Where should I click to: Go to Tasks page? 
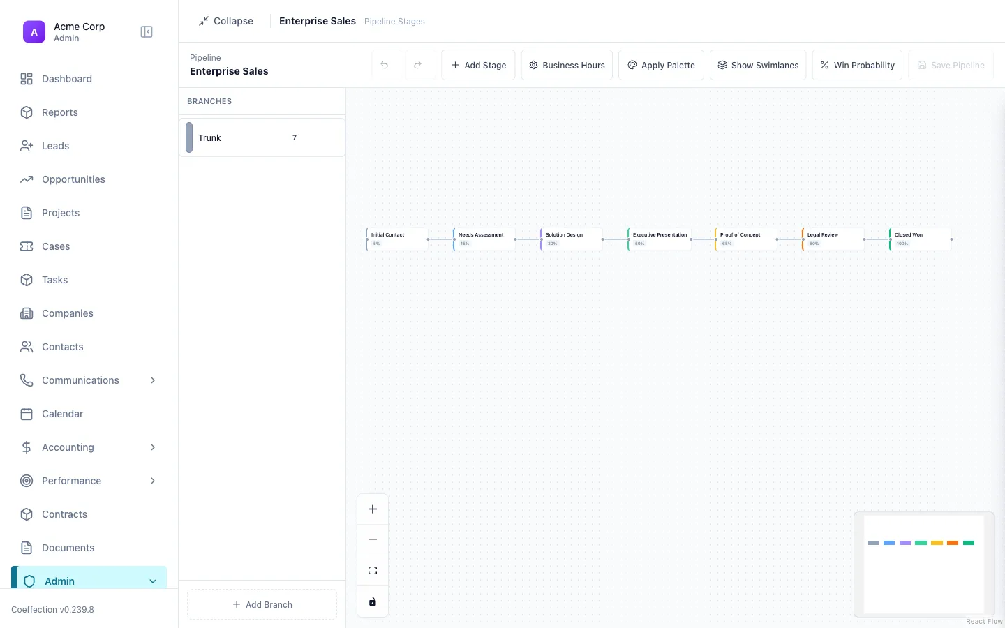(89, 280)
